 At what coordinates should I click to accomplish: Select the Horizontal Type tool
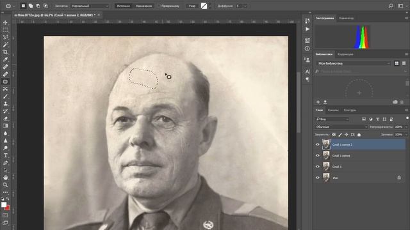pyautogui.click(x=5, y=155)
